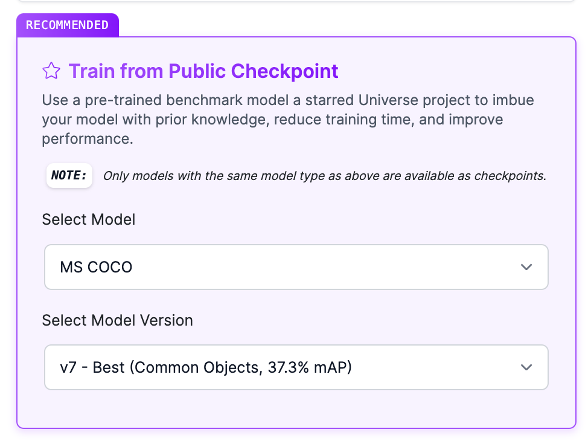Screen dimensions: 588x441
Task: Click the Select Model label
Action: [x=88, y=219]
